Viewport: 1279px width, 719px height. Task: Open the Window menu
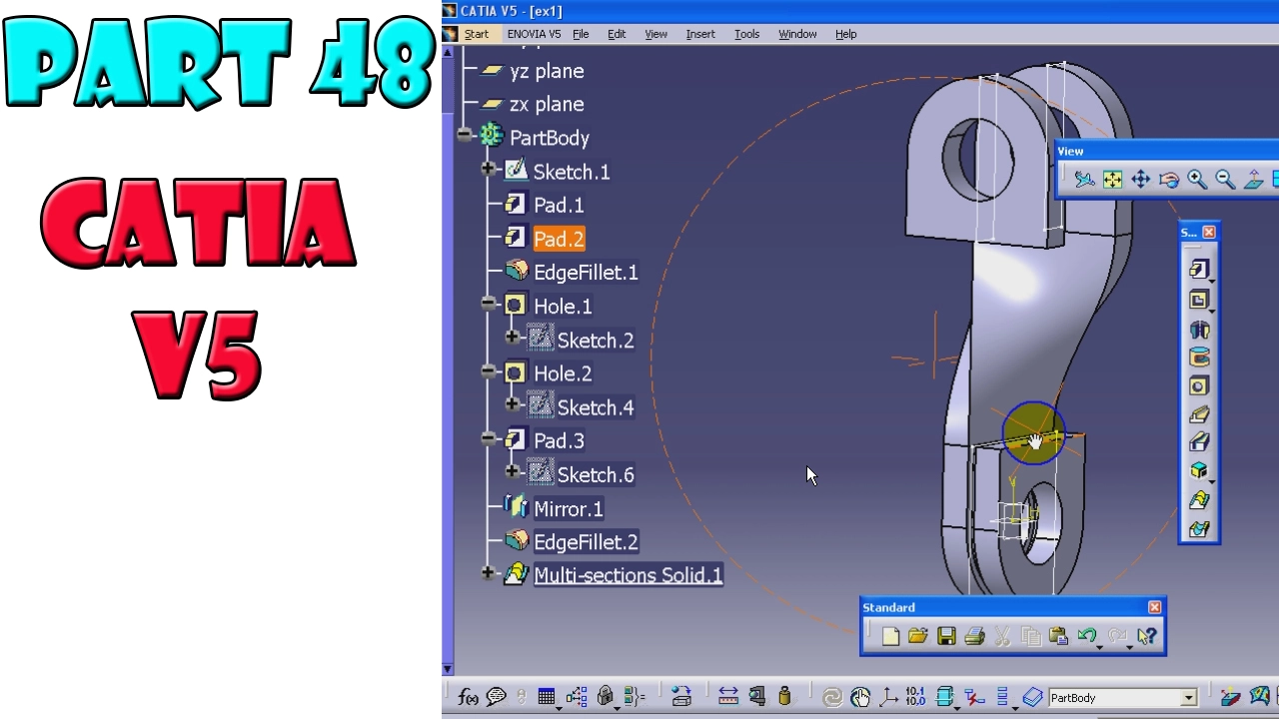coord(797,34)
